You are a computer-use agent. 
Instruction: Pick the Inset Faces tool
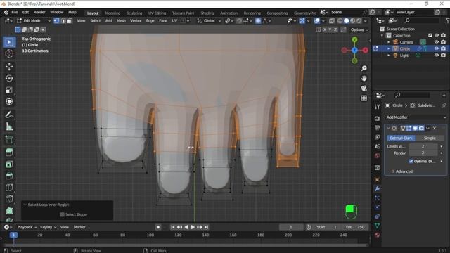[9, 164]
